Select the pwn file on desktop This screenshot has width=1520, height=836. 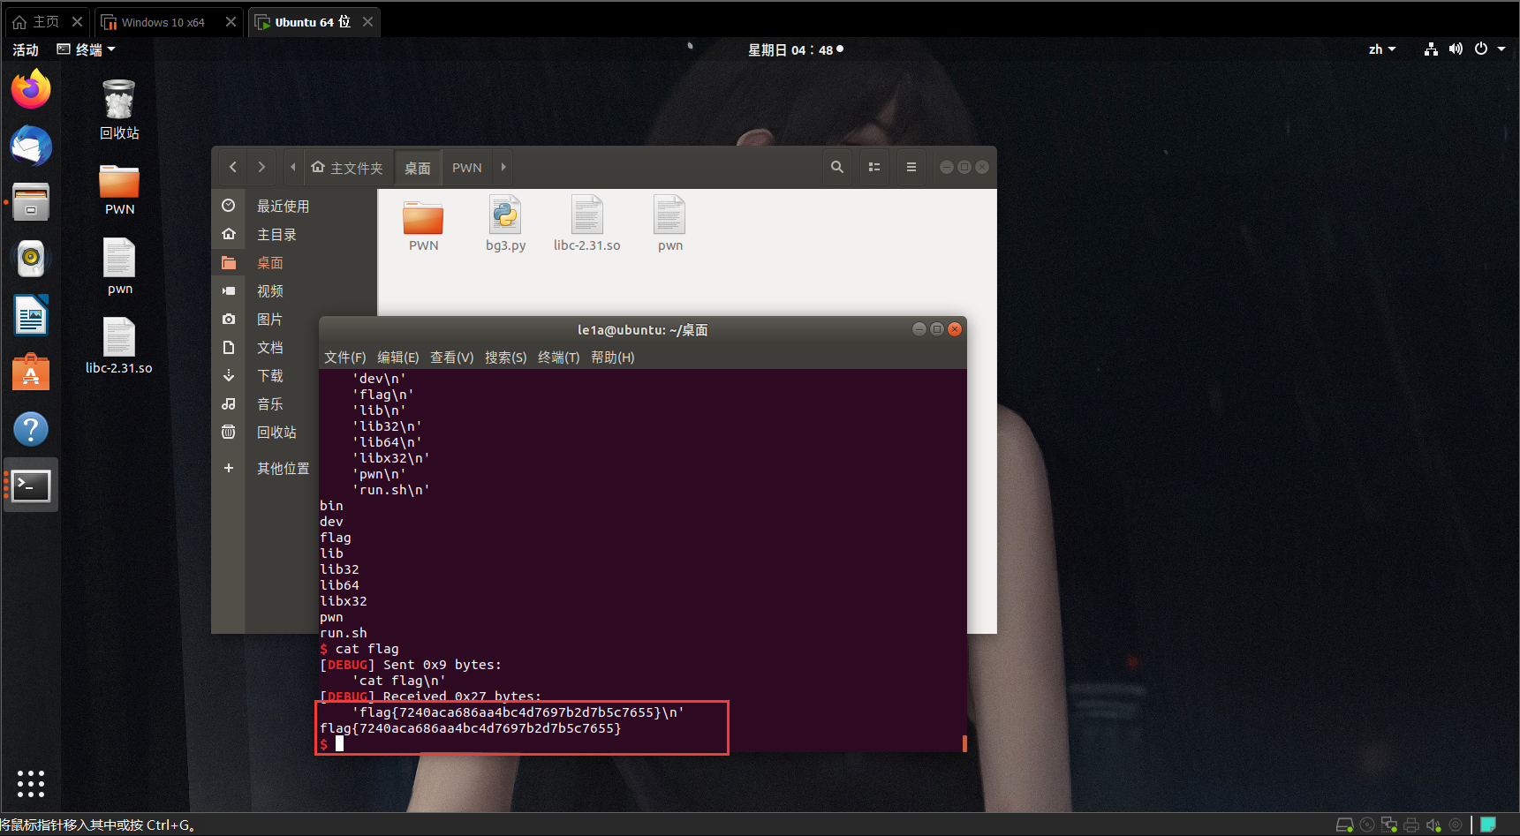[119, 267]
